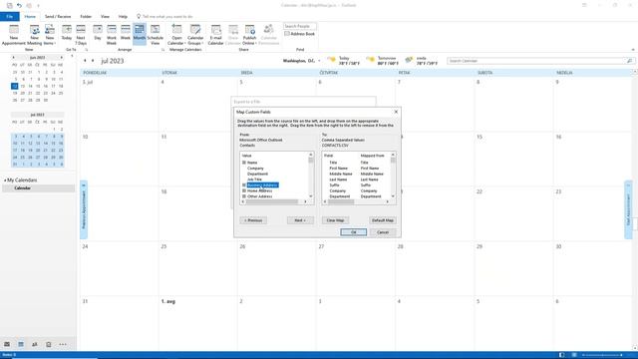The height and width of the screenshot is (359, 638).
Task: Open People from the navigation bar
Action: [35, 344]
